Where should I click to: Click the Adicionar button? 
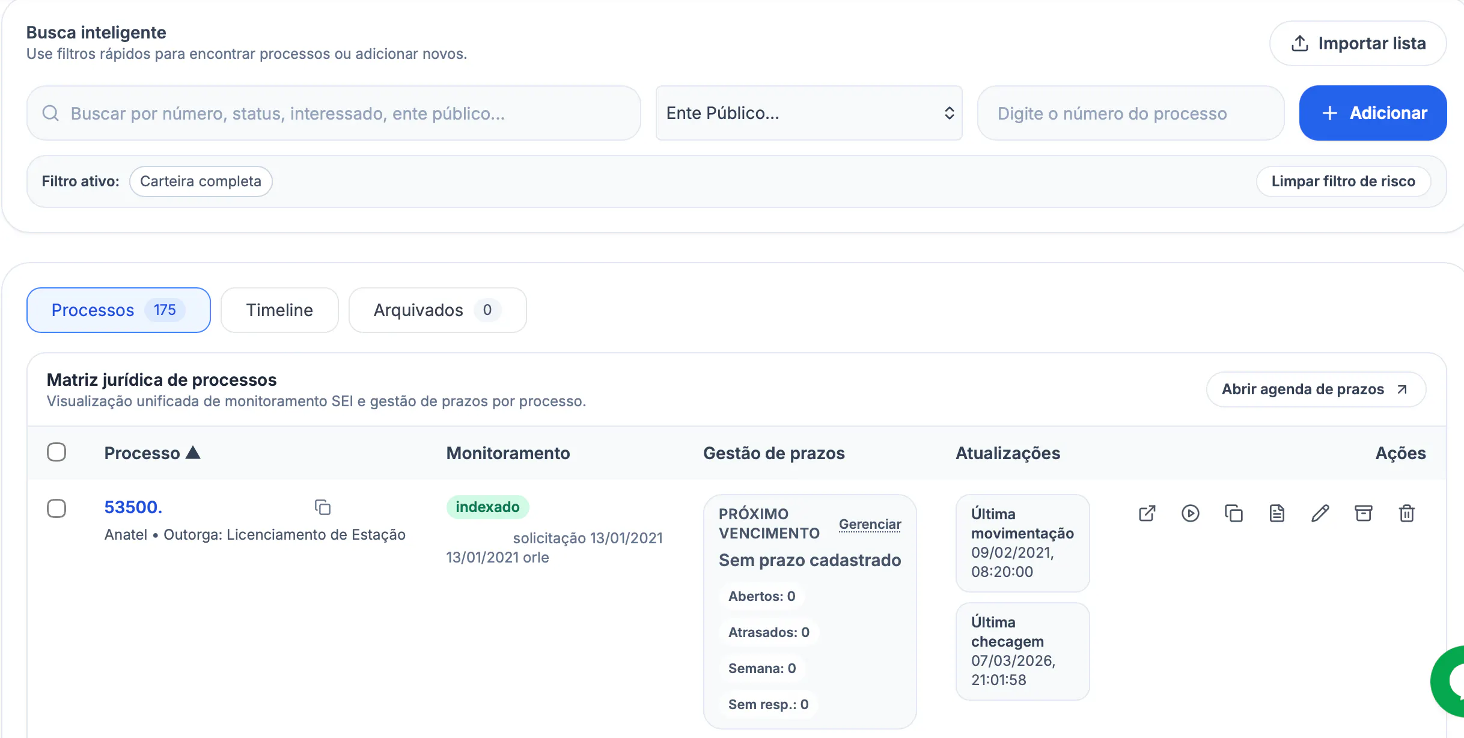click(x=1373, y=113)
